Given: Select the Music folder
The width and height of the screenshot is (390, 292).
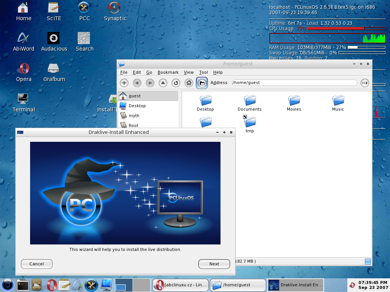Looking at the screenshot, I should click(338, 103).
